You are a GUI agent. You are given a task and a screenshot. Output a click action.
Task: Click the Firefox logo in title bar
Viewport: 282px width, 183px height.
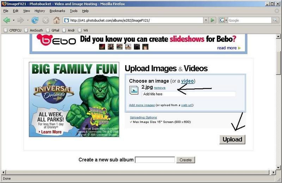pyautogui.click(x=4, y=4)
